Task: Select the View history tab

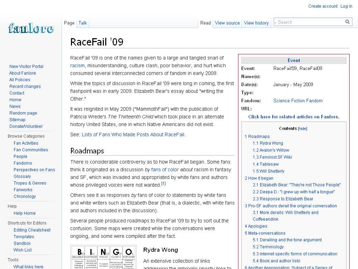Action: [x=256, y=23]
